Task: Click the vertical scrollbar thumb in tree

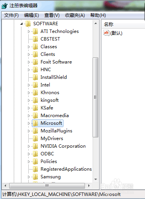Action: (x=96, y=97)
